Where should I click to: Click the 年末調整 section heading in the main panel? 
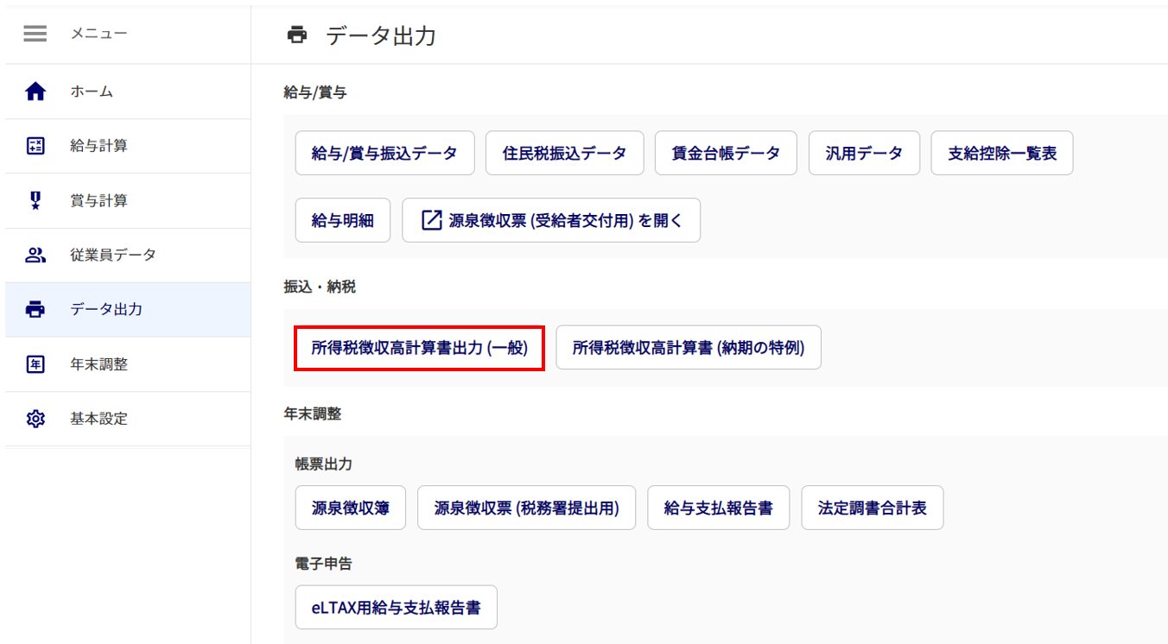[x=313, y=414]
